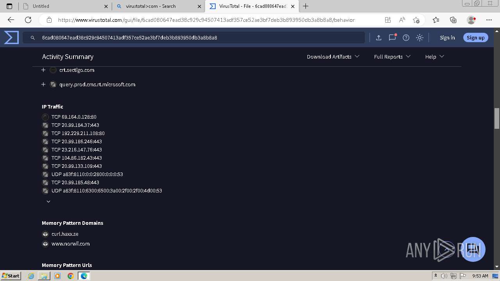The image size is (500, 281).
Task: Click the icon beside TCP 20.99.186.246:443
Action: click(x=45, y=141)
